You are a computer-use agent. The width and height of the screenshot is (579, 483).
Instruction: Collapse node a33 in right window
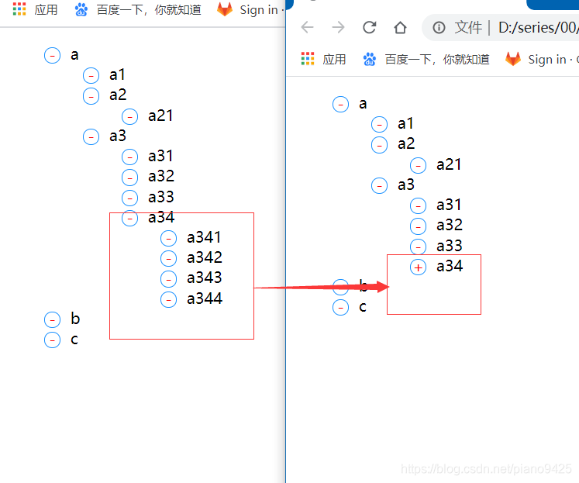tap(418, 247)
